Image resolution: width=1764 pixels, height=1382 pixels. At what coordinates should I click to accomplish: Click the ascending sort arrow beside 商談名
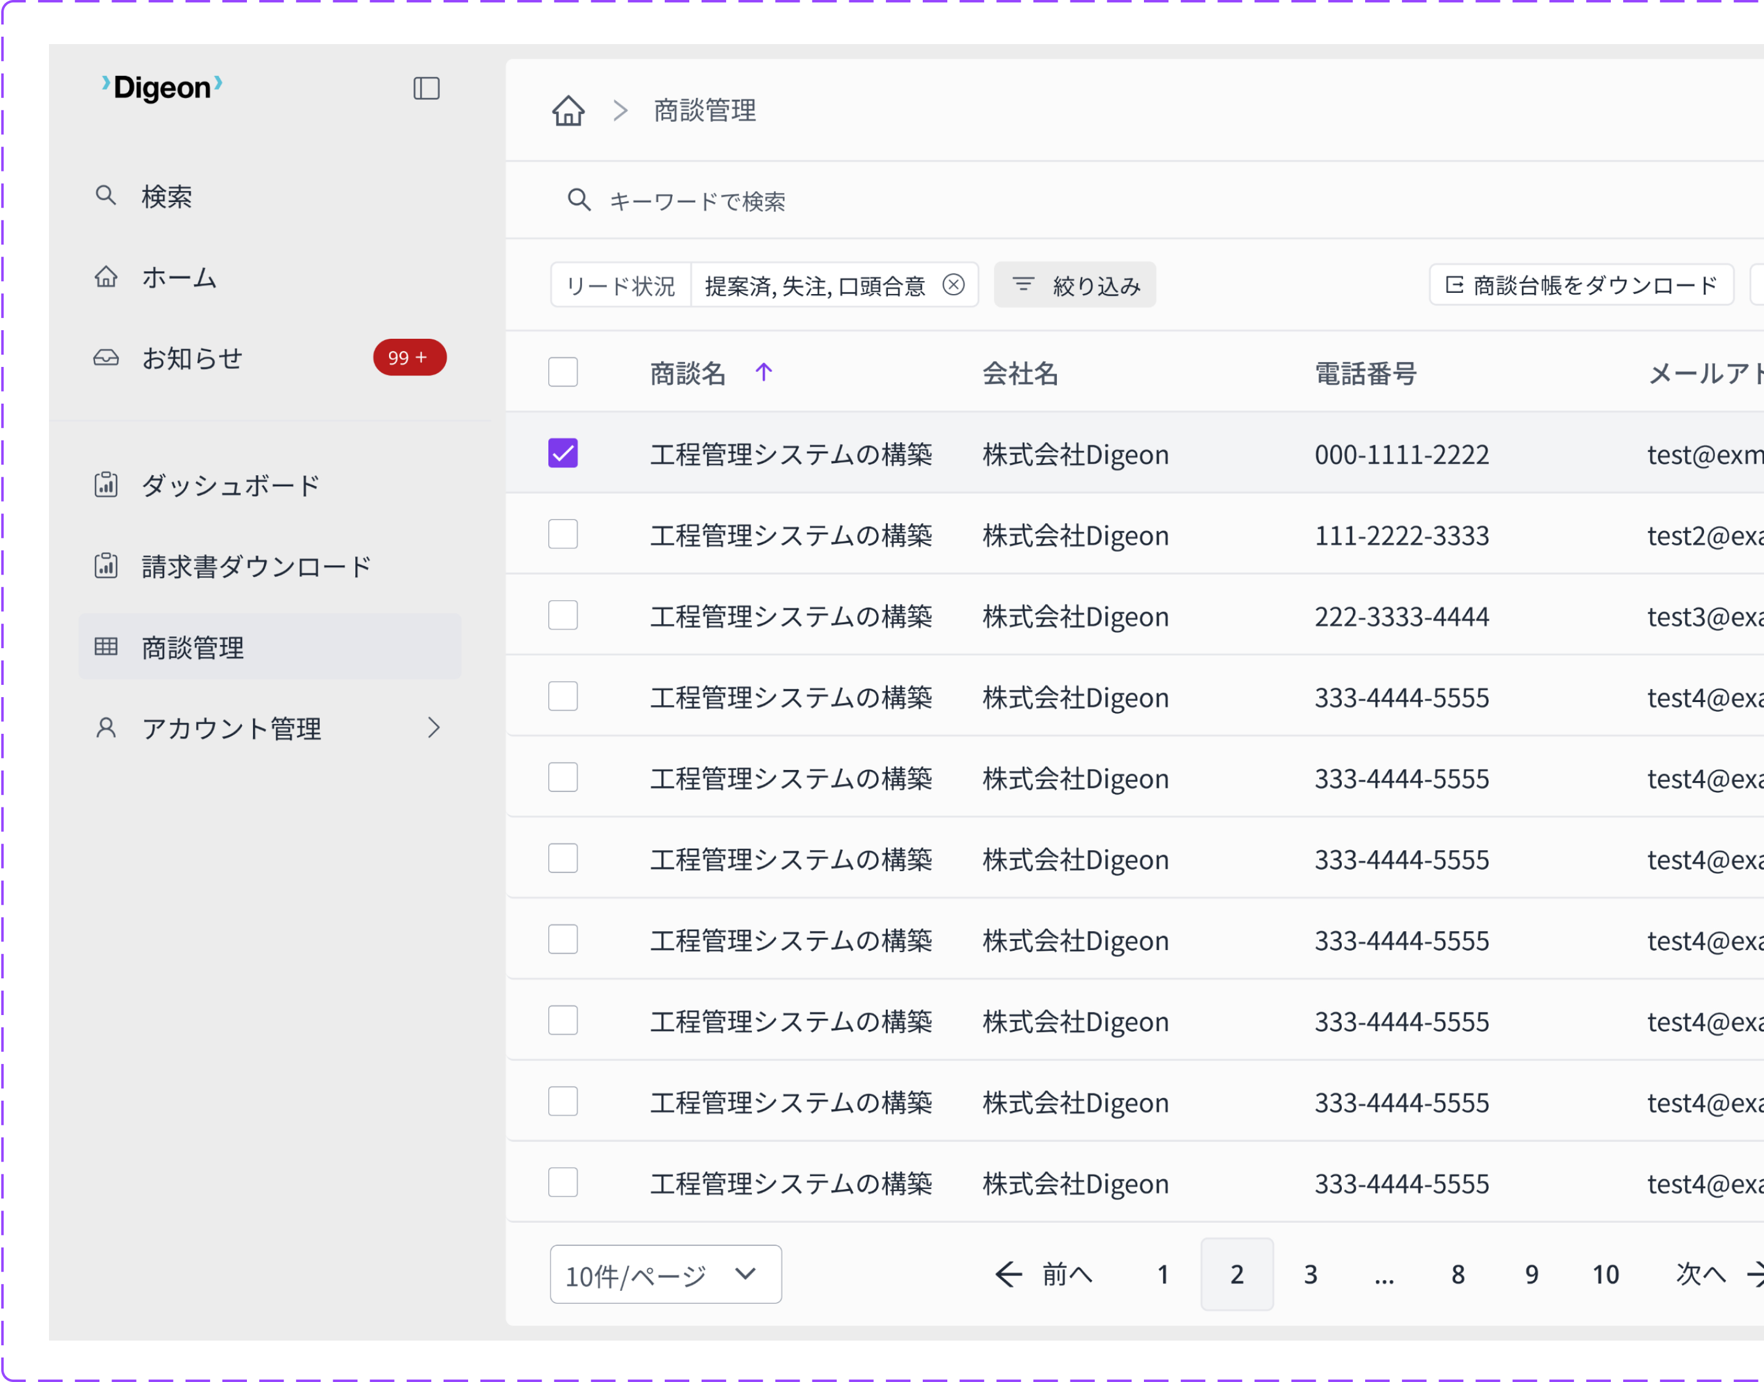coord(763,372)
